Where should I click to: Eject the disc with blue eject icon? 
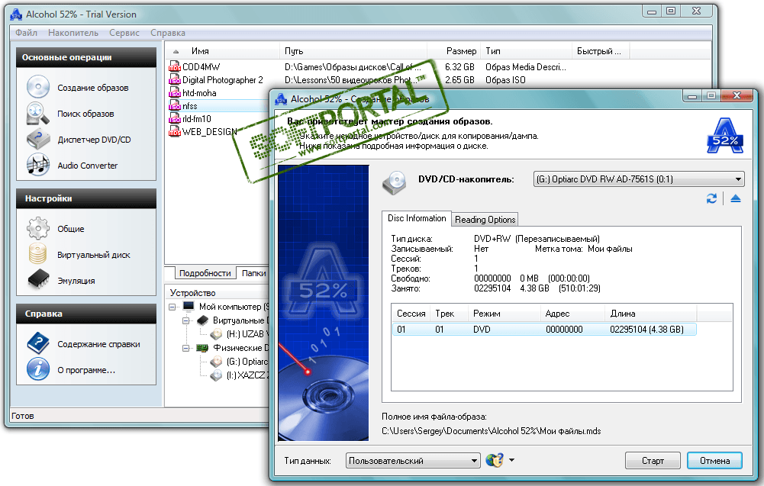(736, 198)
